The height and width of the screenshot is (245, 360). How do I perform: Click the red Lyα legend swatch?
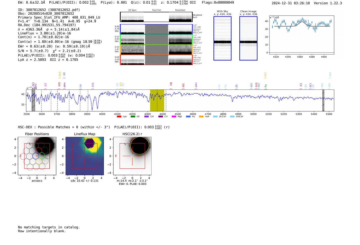coord(119,117)
